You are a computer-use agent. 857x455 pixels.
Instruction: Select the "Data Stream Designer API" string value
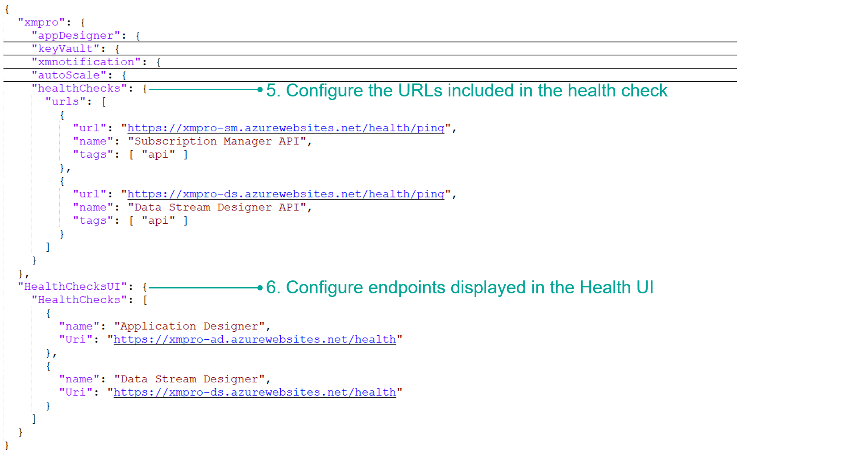point(217,208)
